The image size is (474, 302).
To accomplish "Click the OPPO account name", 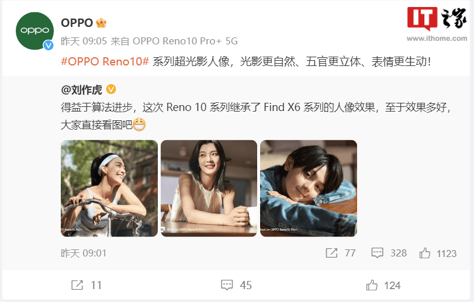I will tap(77, 23).
